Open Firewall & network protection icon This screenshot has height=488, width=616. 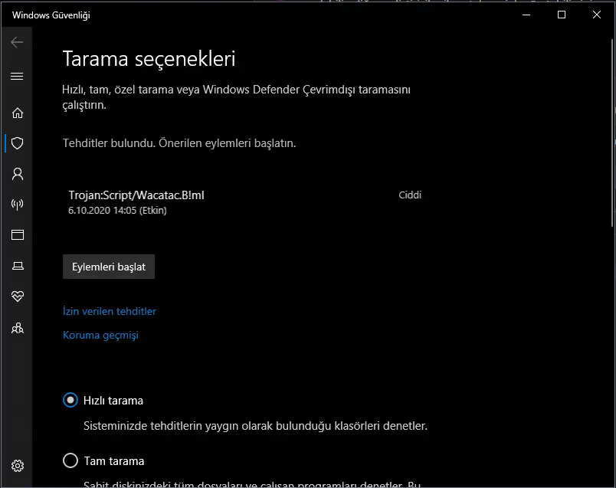[17, 205]
